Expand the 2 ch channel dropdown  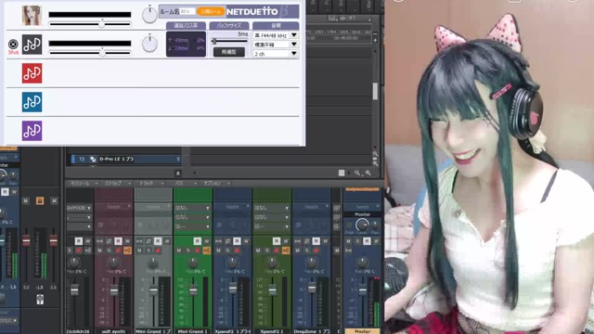(x=276, y=54)
